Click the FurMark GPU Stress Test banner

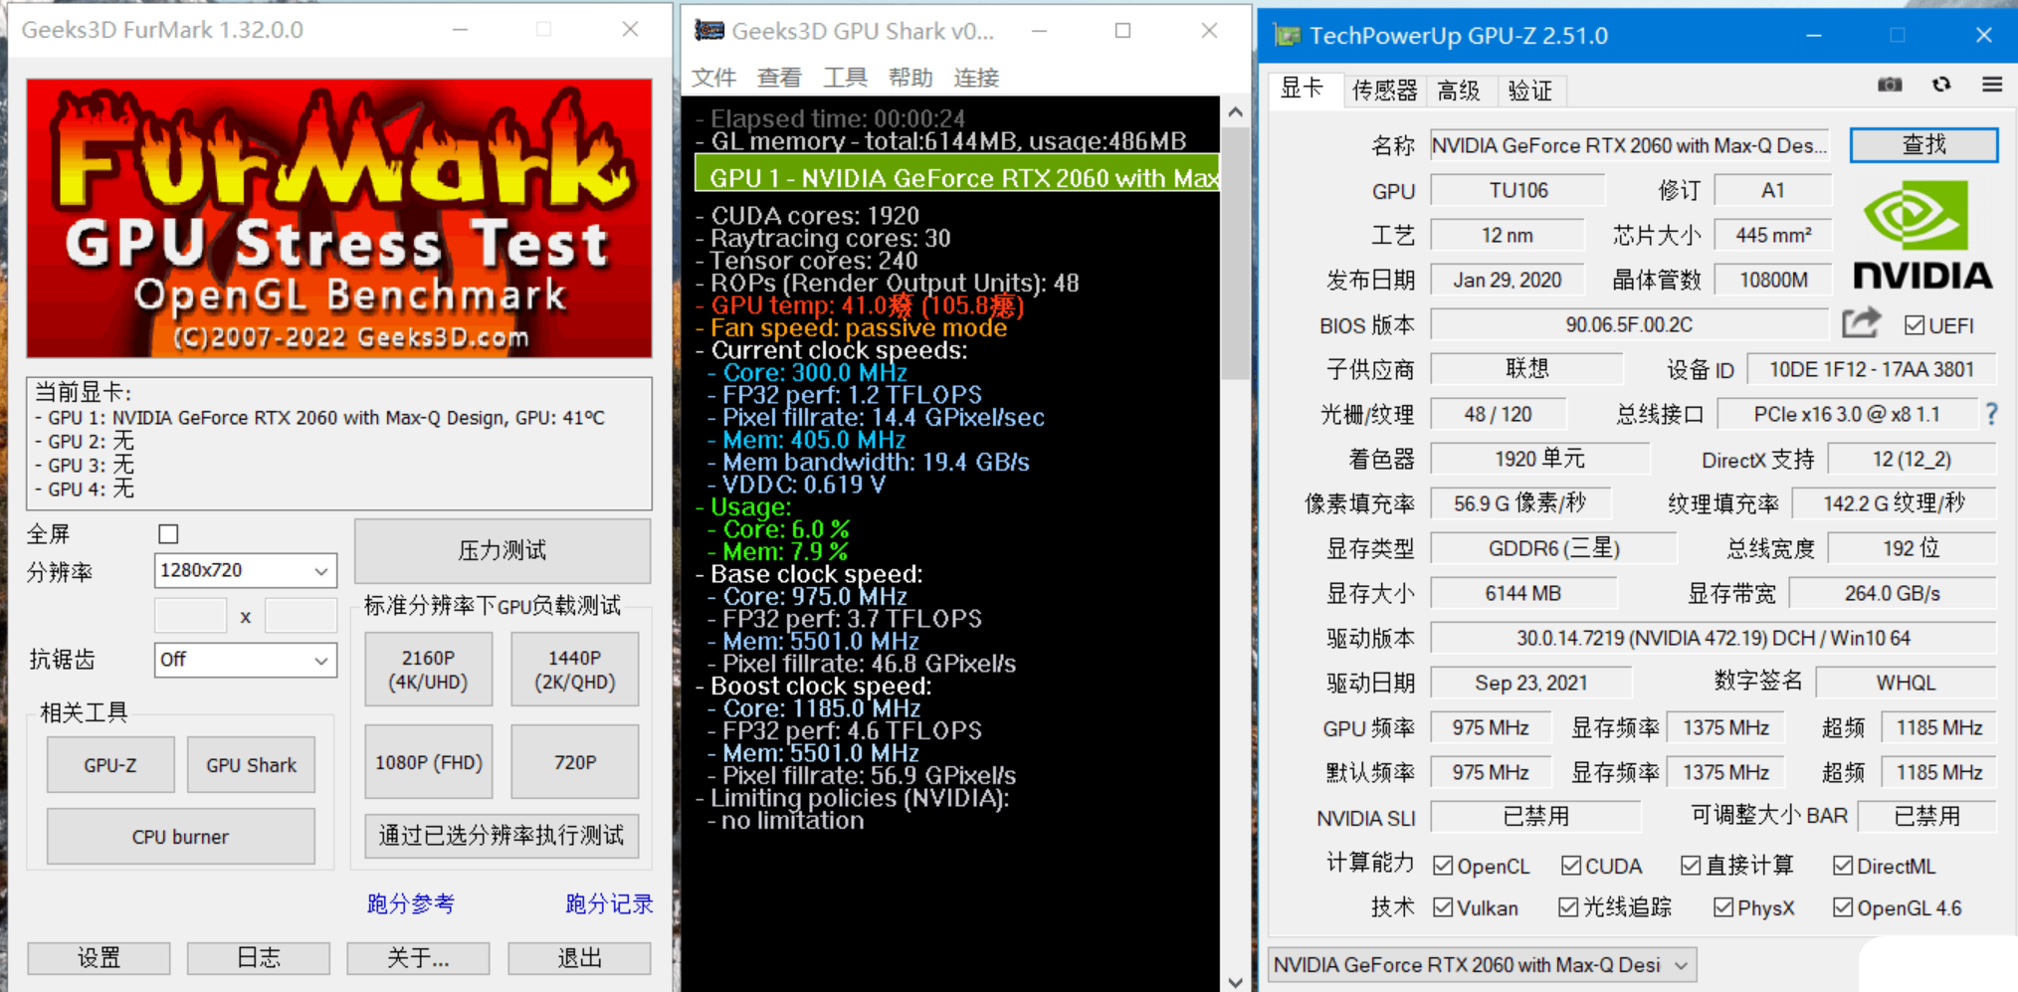[x=339, y=218]
